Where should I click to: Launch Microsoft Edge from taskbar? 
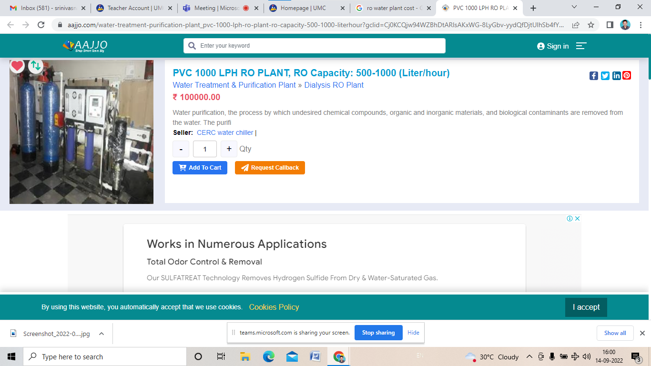[268, 356]
